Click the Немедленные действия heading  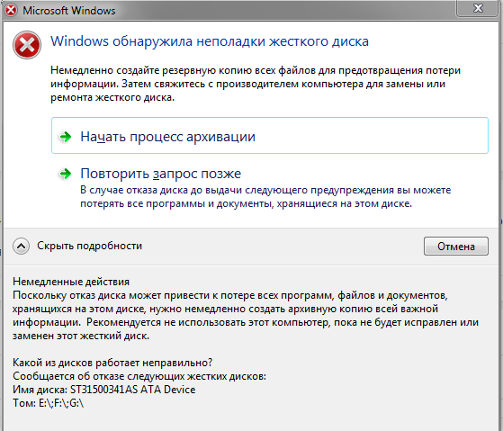(71, 282)
